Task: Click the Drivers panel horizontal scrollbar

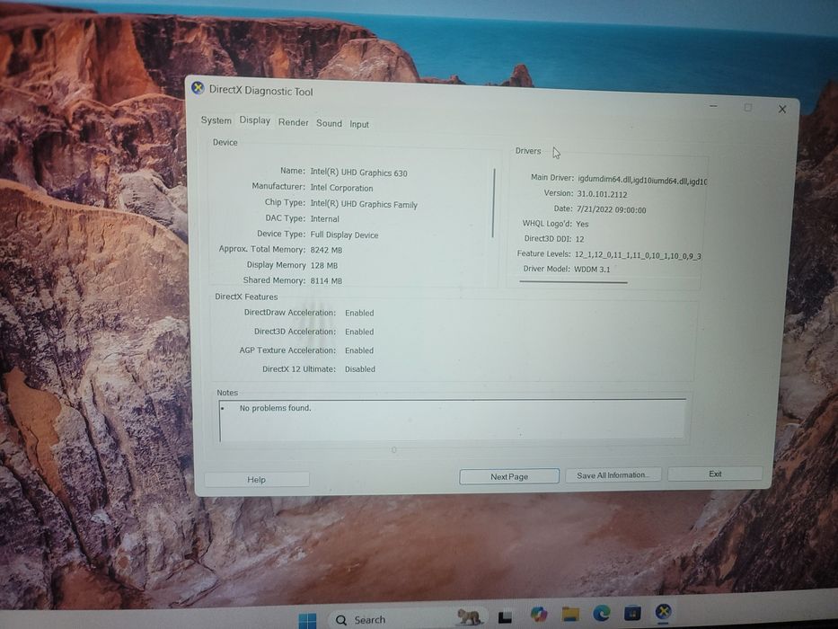Action: [x=573, y=282]
